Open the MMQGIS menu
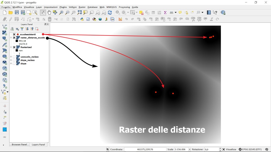This screenshot has height=152, width=271. point(111,7)
